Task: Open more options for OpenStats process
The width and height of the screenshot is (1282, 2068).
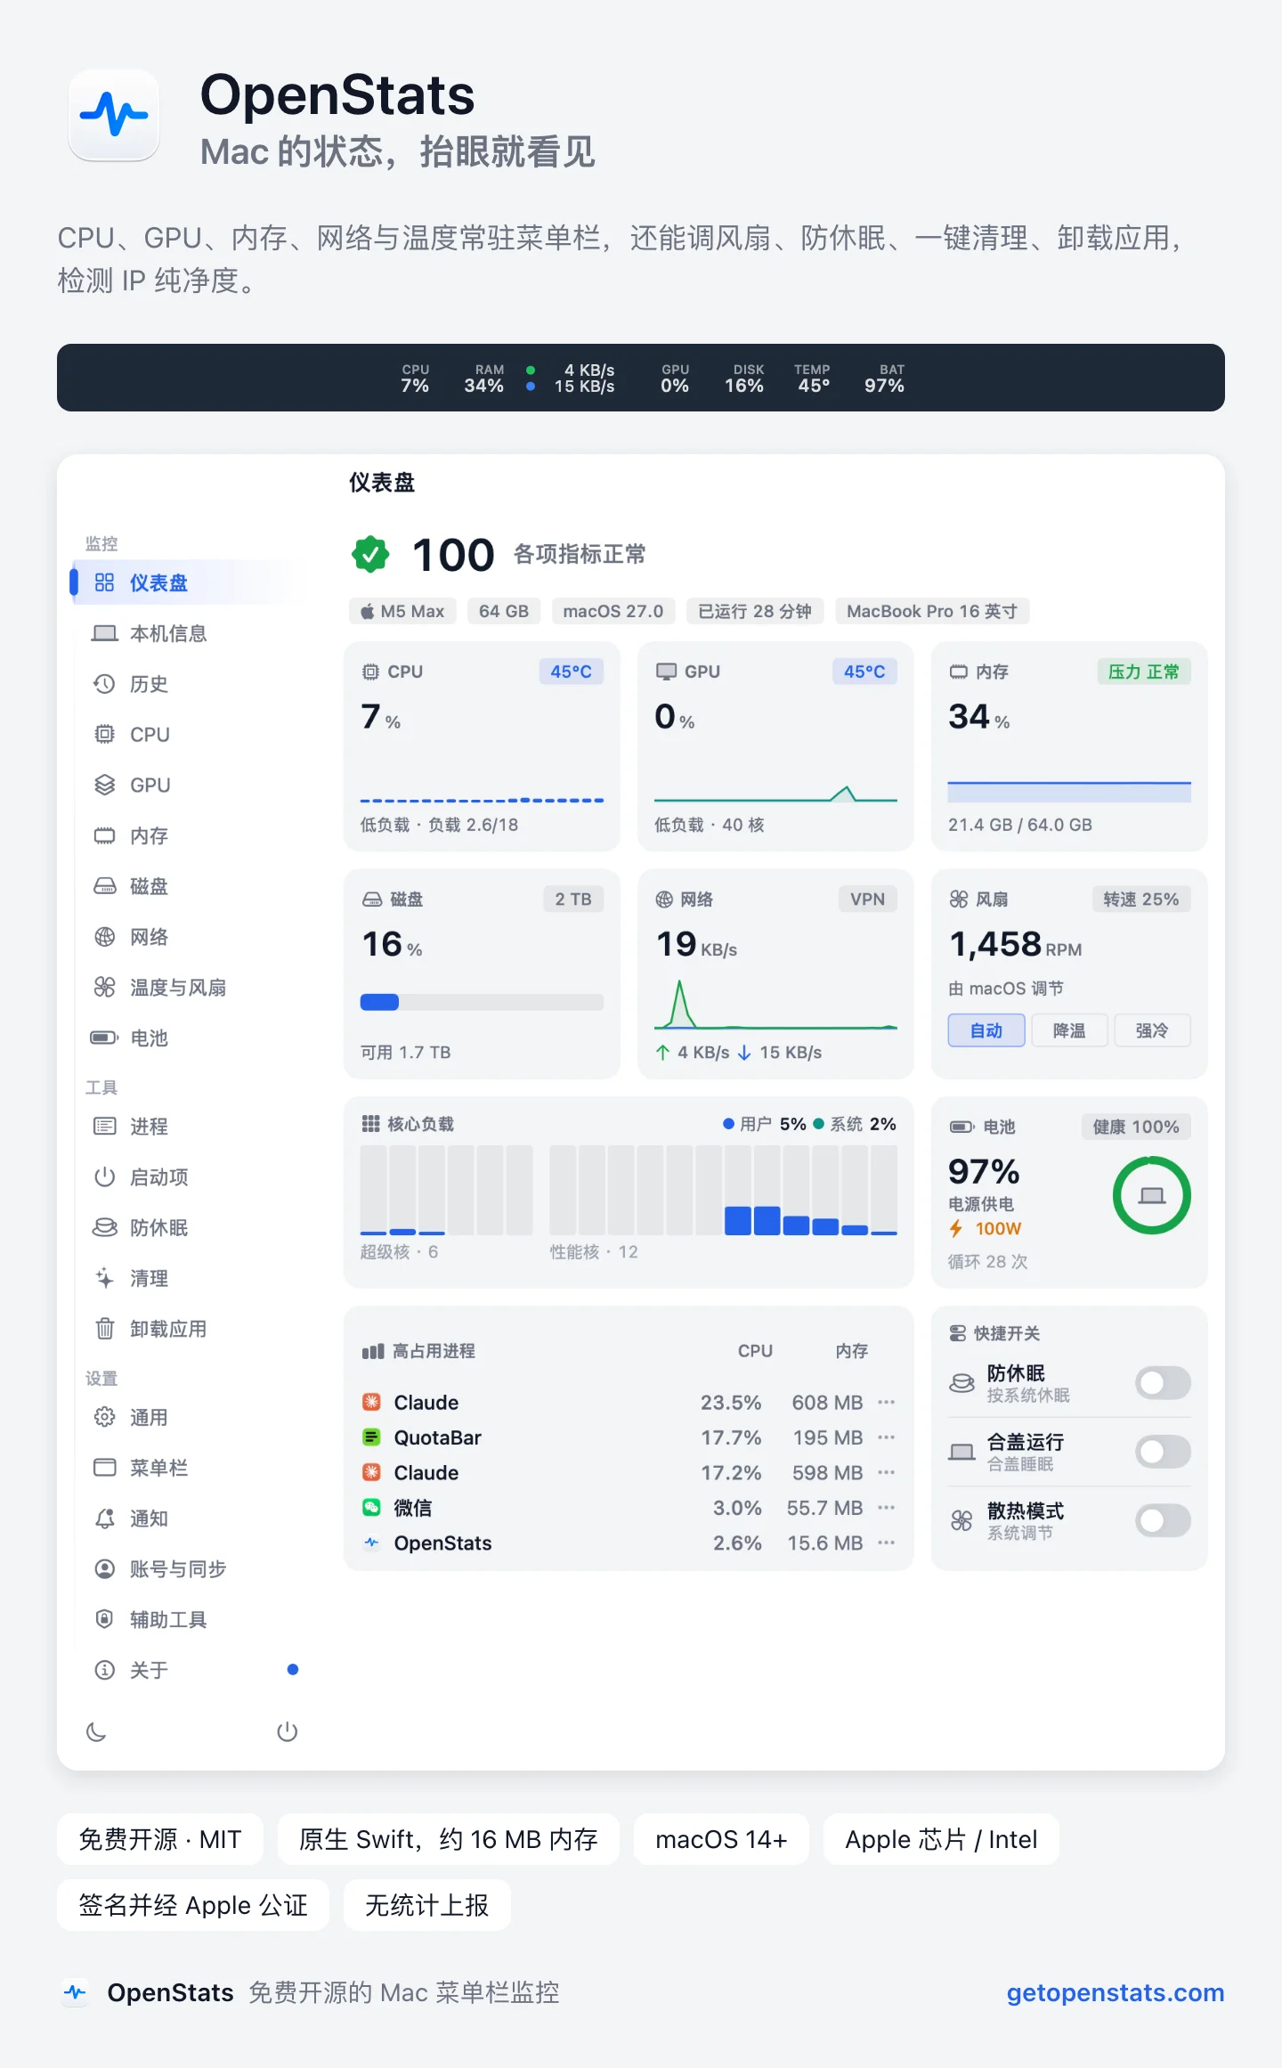Action: tap(886, 1543)
